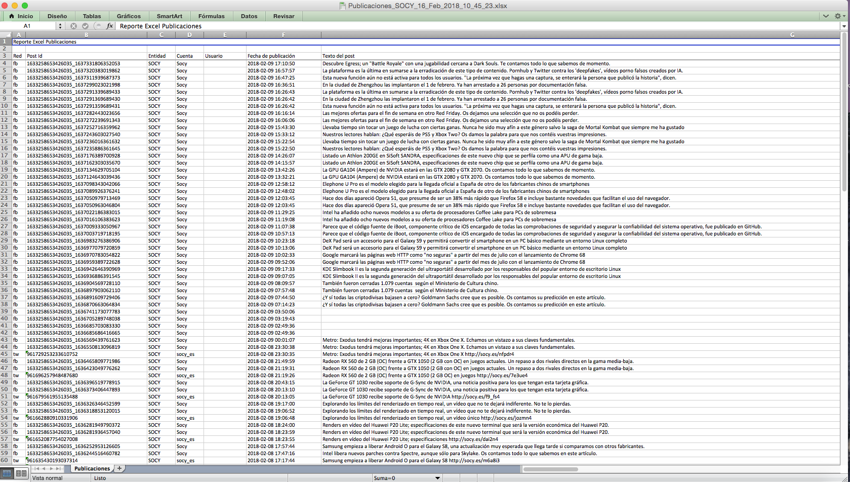Open the SmartArt ribbon tab

coord(170,16)
